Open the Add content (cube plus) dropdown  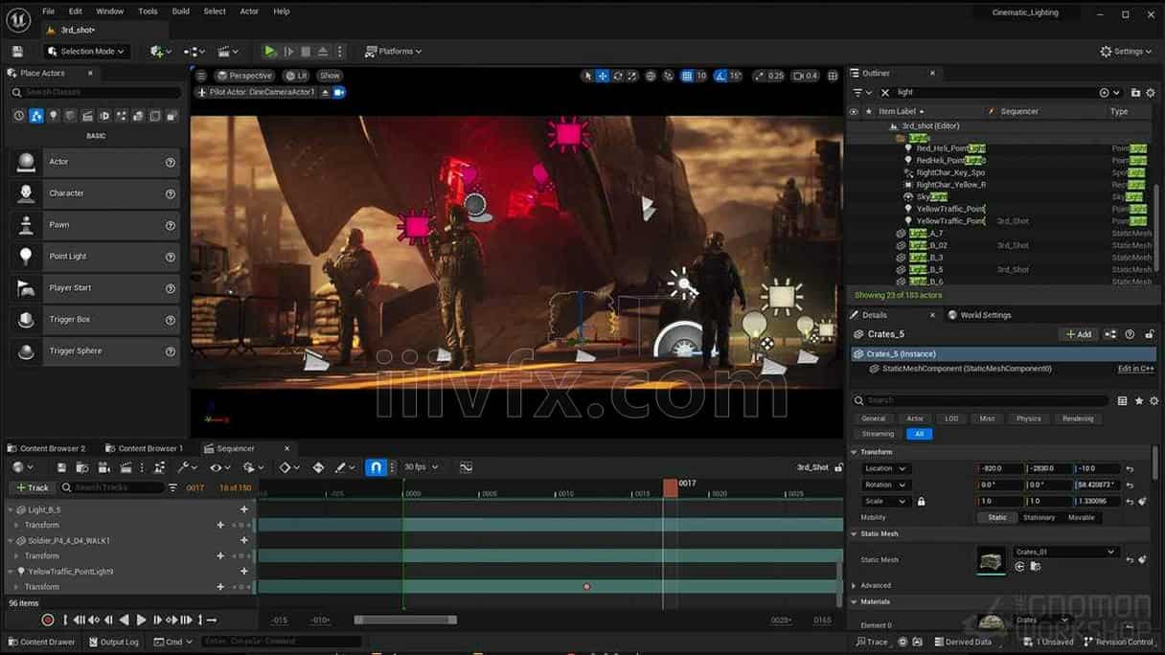click(160, 52)
